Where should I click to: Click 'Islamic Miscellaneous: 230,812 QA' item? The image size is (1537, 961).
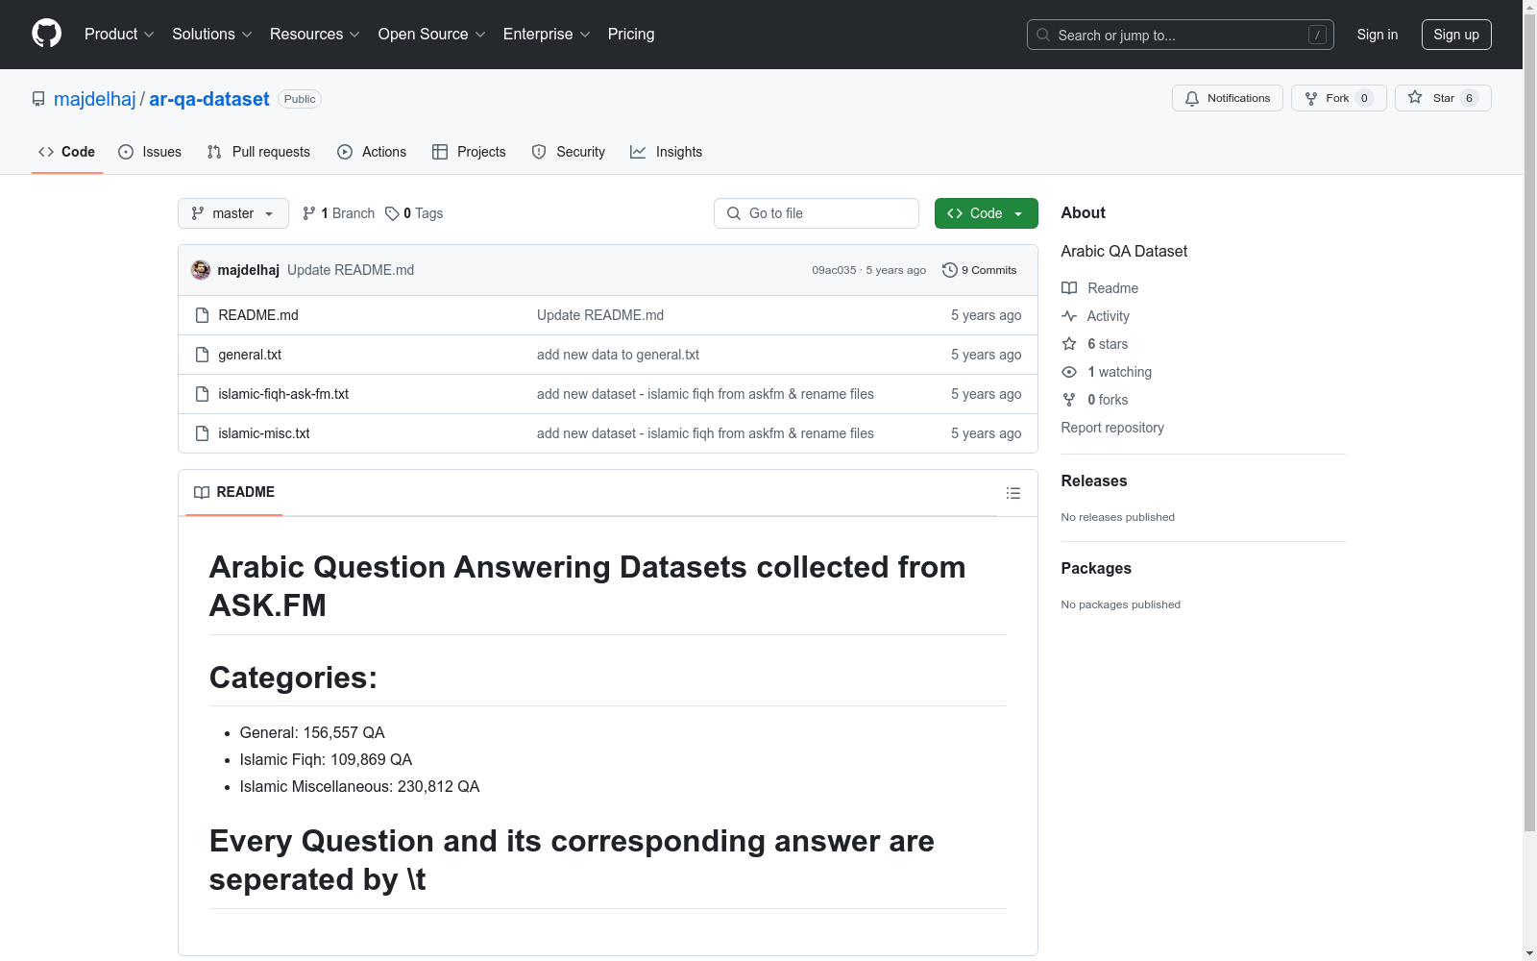click(359, 786)
